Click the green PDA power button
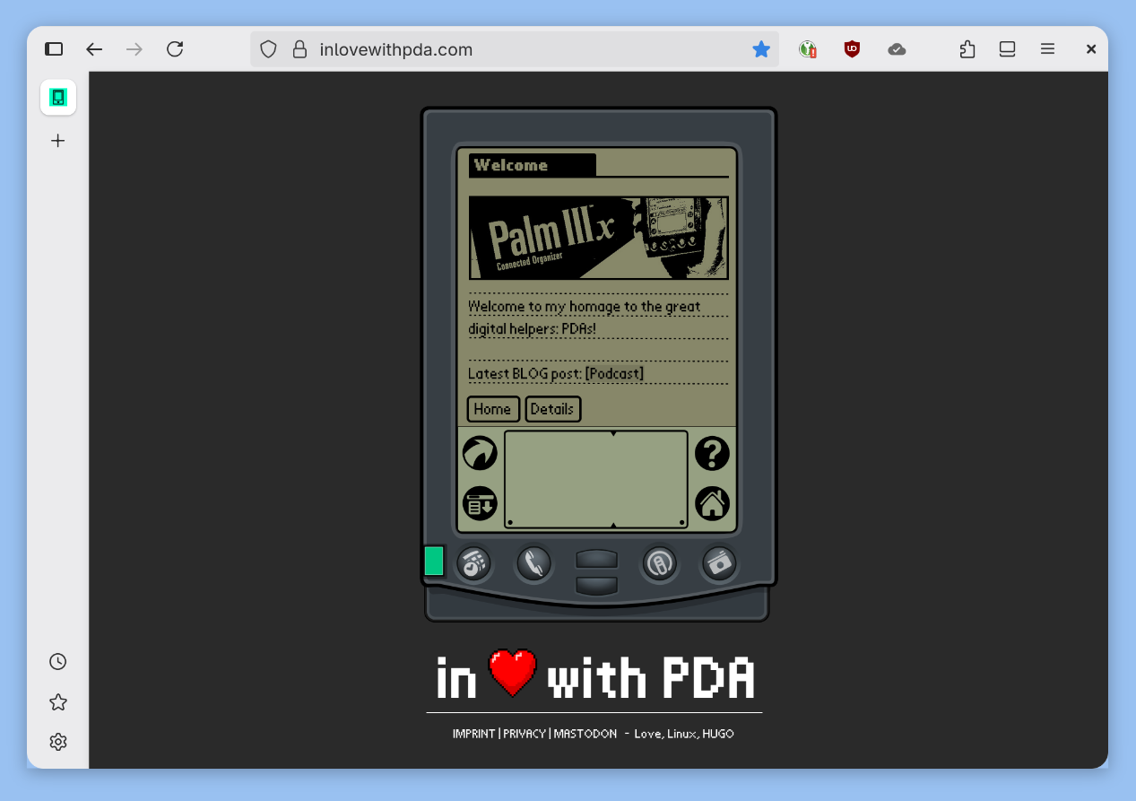 click(x=434, y=561)
